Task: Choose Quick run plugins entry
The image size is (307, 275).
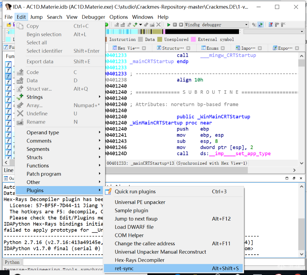Action: point(173,191)
